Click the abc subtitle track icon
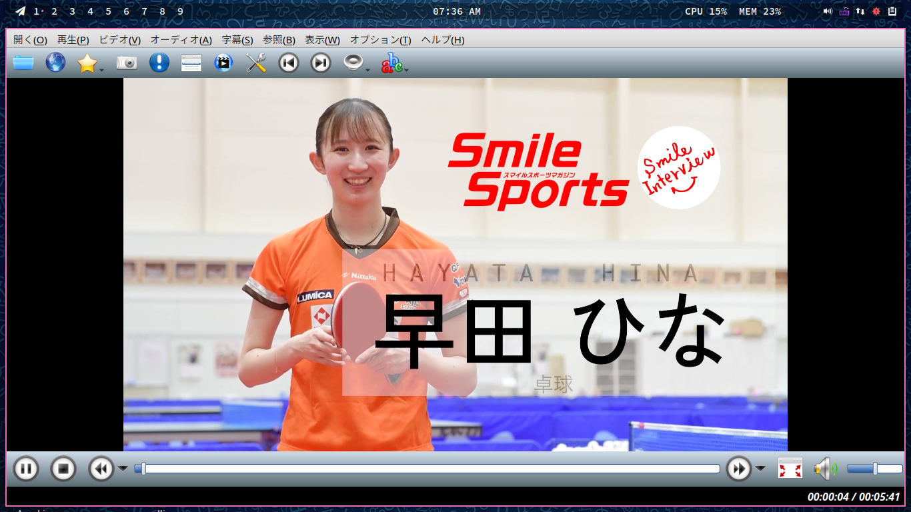 (x=391, y=63)
